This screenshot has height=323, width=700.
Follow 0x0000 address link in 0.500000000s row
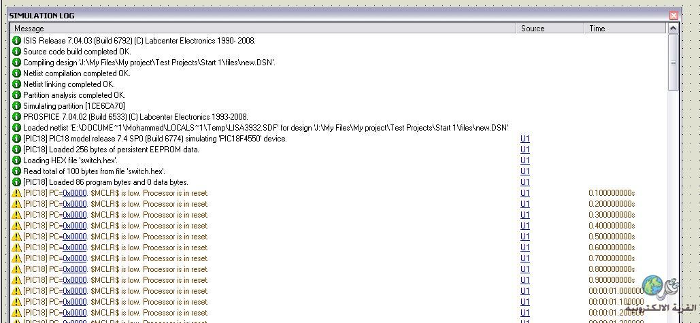click(x=75, y=237)
